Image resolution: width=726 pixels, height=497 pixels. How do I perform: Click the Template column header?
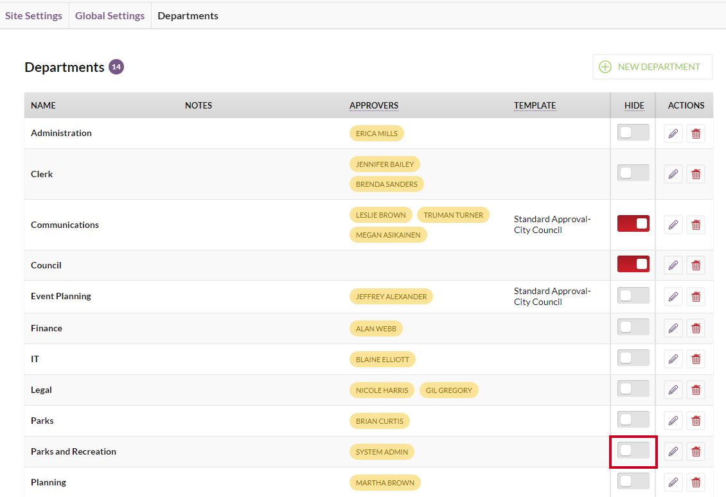coord(535,105)
